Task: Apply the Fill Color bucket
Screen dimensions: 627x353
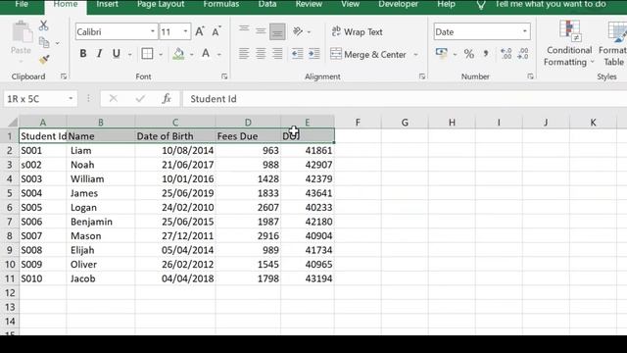Action: (x=178, y=54)
